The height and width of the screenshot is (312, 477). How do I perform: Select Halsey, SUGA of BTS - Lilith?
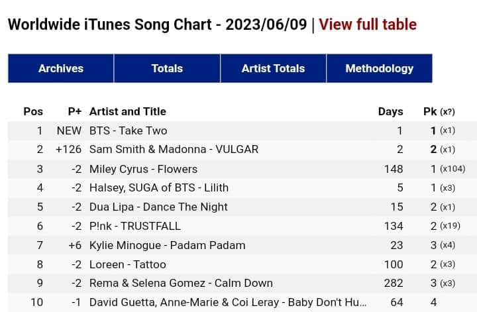click(x=159, y=188)
